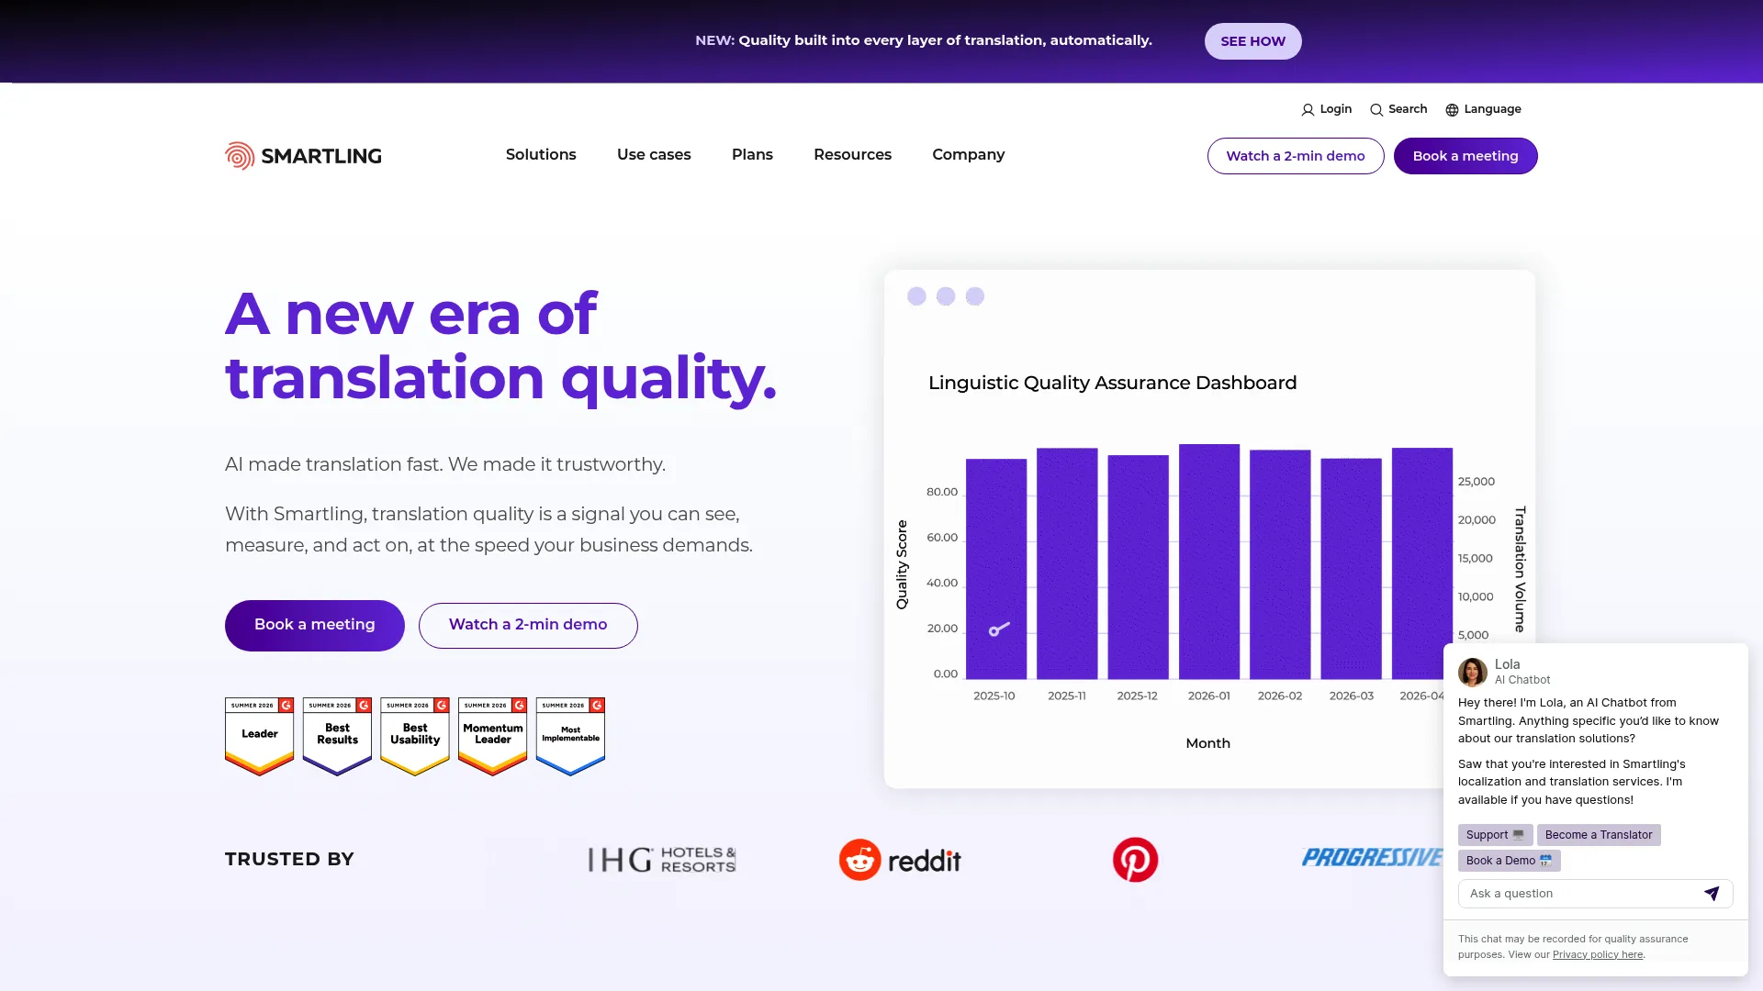Click the G2 Best Results badge
This screenshot has height=991, width=1763.
tap(337, 736)
